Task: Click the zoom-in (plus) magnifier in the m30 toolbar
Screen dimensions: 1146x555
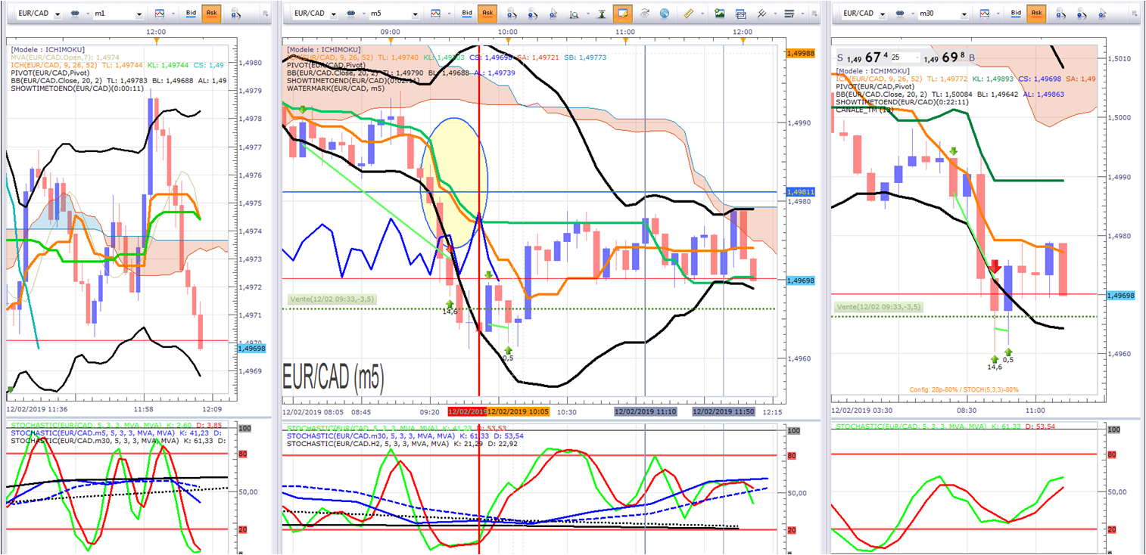Action: click(1062, 14)
